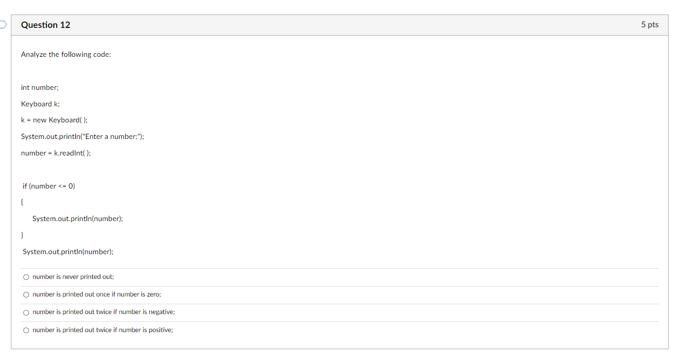Click the "number = k.readInt( );" line
The width and height of the screenshot is (695, 359).
click(55, 153)
